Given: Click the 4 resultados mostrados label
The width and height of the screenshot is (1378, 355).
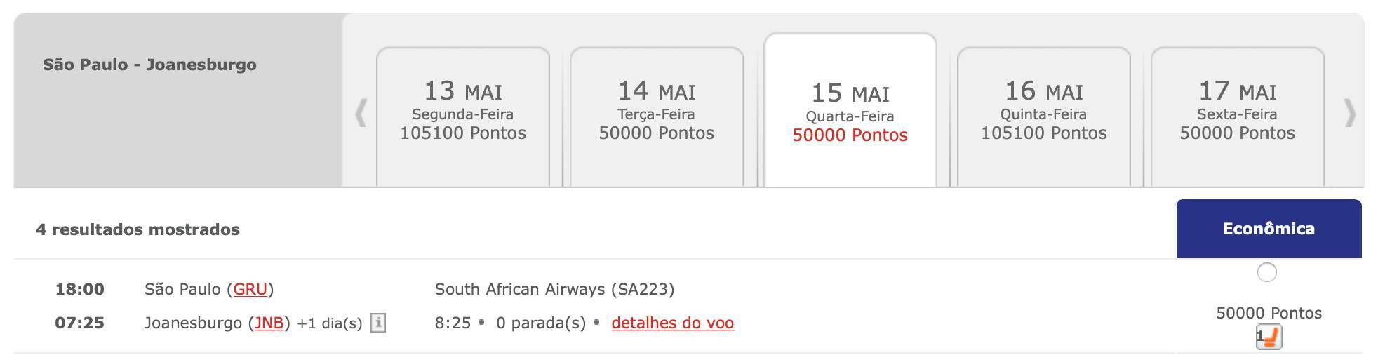Looking at the screenshot, I should [138, 229].
